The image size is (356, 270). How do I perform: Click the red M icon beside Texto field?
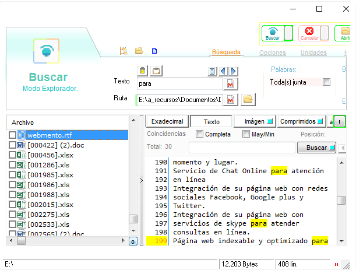[x=231, y=84]
